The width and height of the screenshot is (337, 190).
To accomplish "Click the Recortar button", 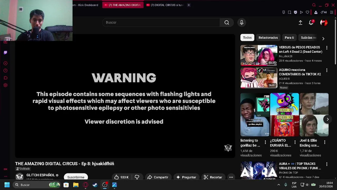I will tap(213, 177).
